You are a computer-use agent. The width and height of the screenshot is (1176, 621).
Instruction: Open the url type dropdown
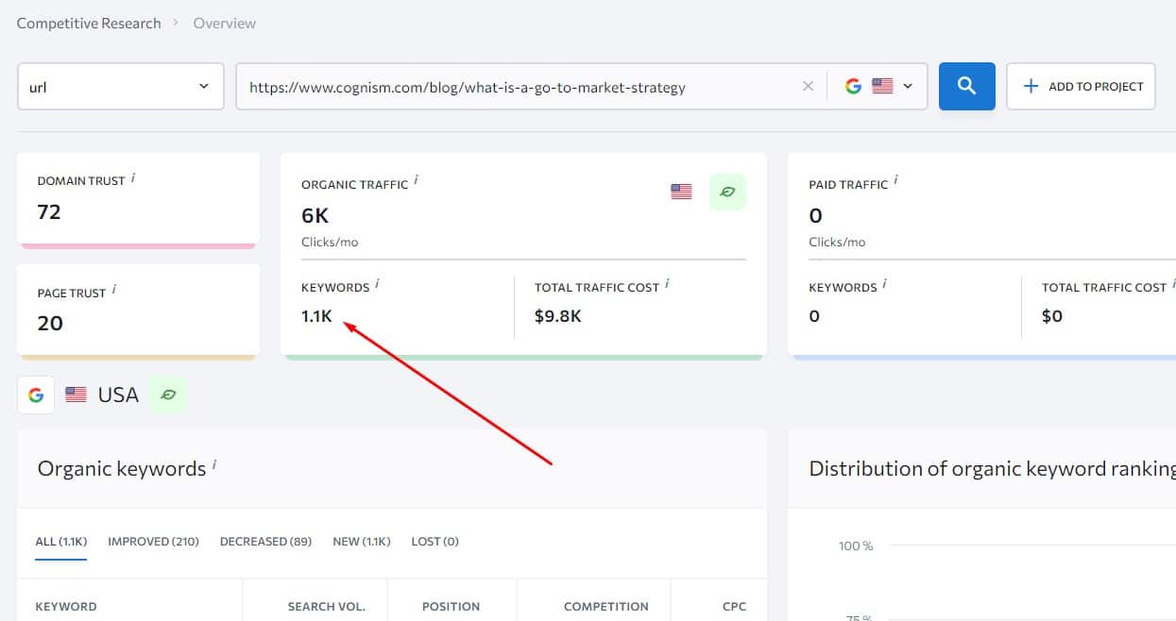click(121, 87)
